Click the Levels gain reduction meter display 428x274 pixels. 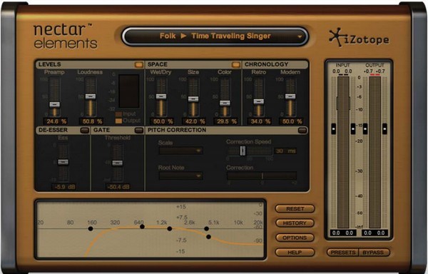(129, 91)
